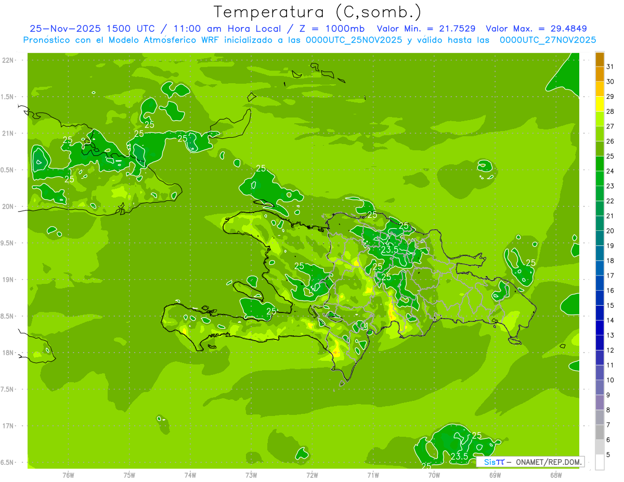Click the 75W longitude axis label

[x=129, y=475]
